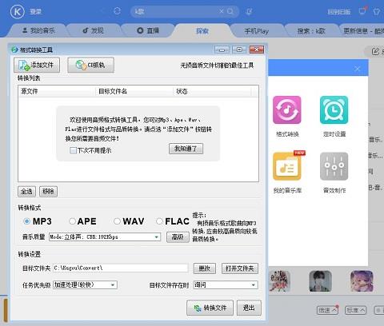This screenshot has height=326, width=384.
Task: Open the 任务优先级 priority dropdown
Action: (85, 284)
